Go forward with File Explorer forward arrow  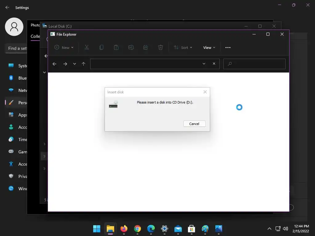coord(65,64)
